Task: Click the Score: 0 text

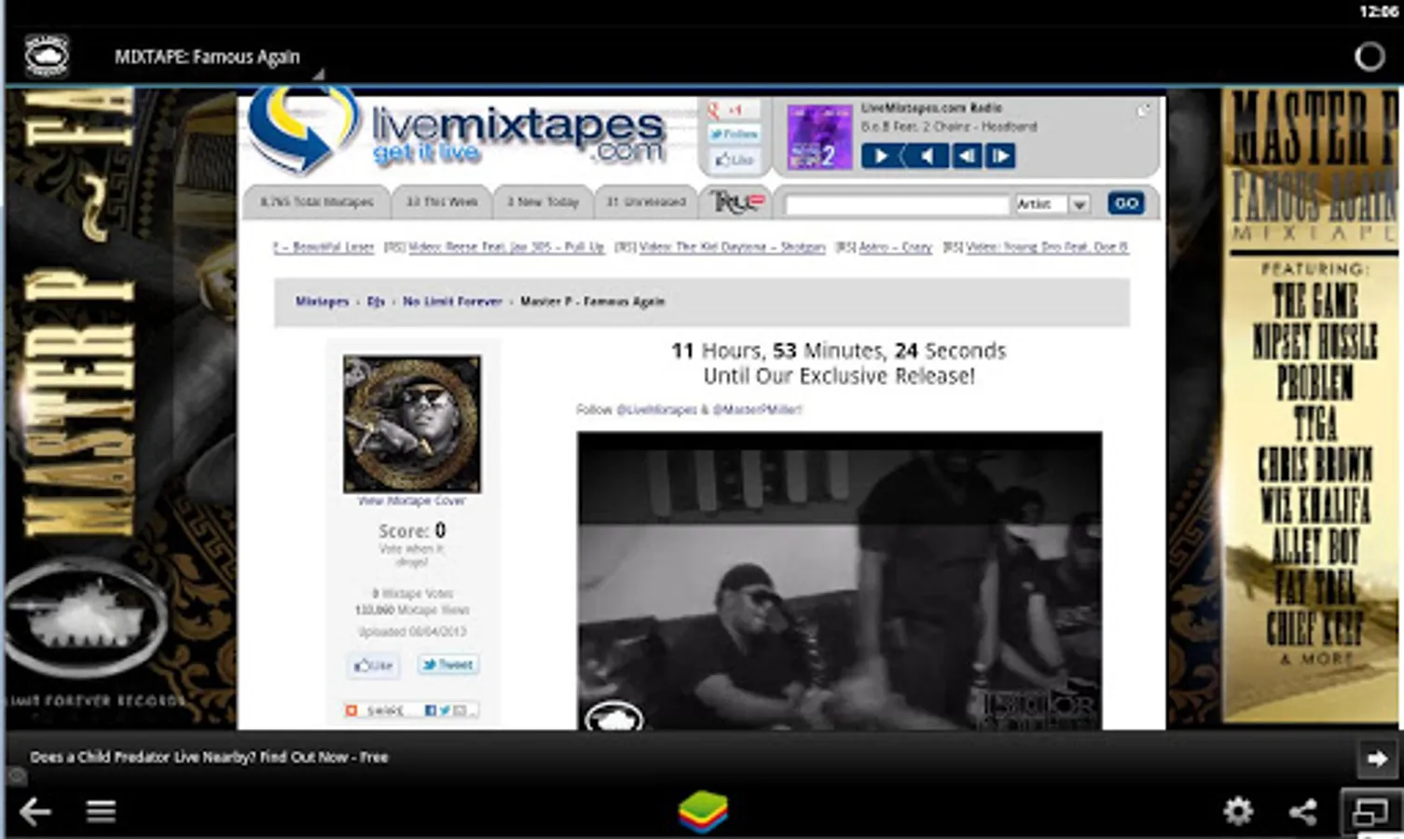Action: click(x=412, y=530)
